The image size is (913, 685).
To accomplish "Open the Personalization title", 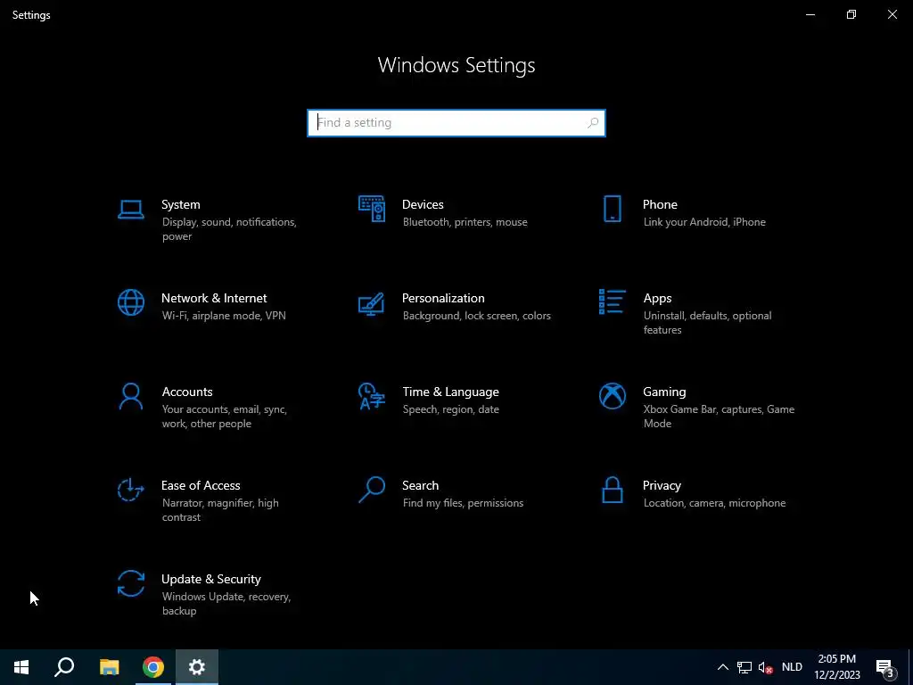I will (x=443, y=298).
